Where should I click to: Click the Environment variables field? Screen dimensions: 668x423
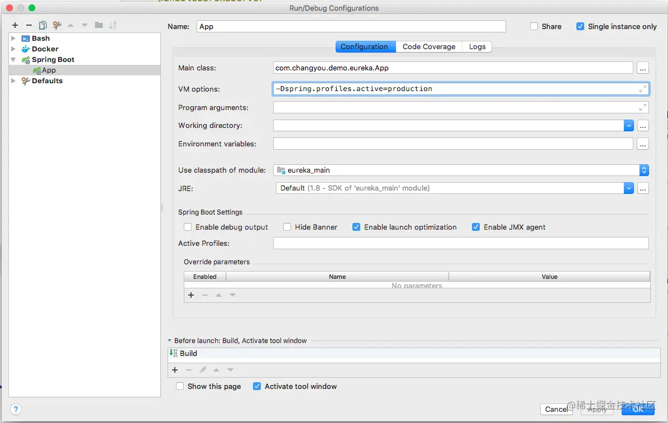453,144
